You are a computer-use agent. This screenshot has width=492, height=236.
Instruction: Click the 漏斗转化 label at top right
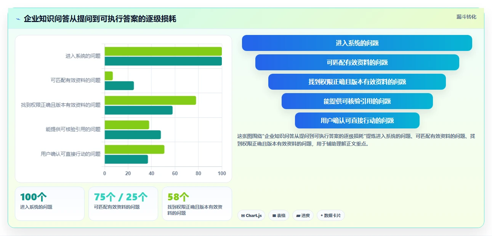click(466, 17)
